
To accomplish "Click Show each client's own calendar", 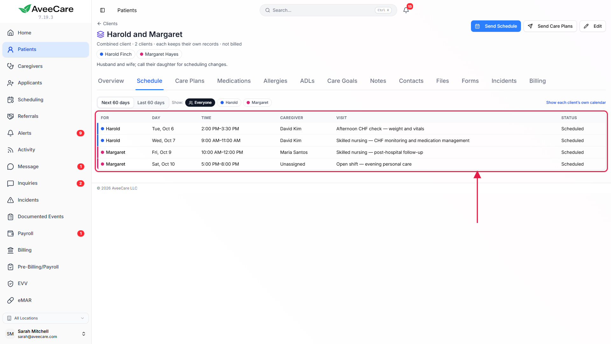I will [576, 103].
